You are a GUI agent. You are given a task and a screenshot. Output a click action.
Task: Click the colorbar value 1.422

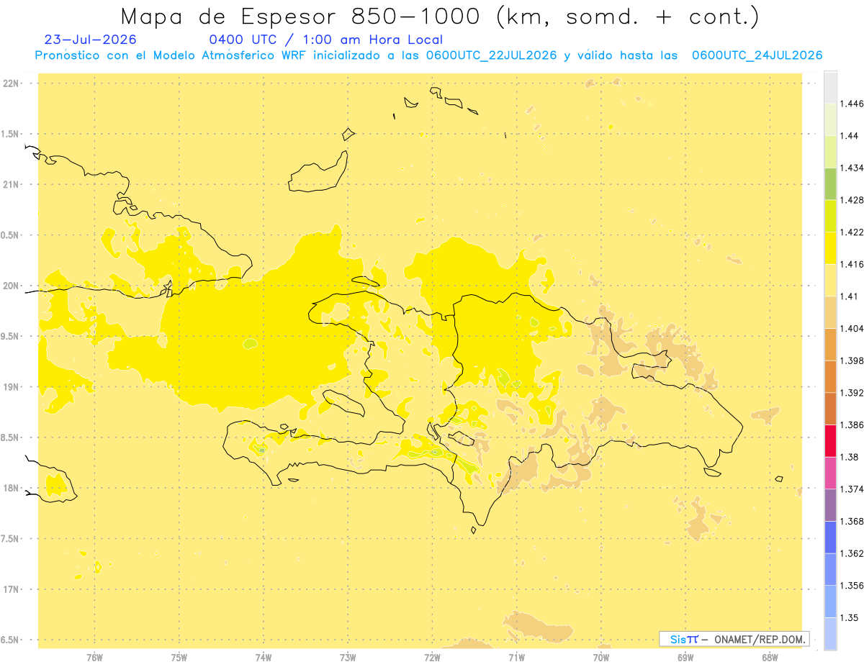coord(852,232)
